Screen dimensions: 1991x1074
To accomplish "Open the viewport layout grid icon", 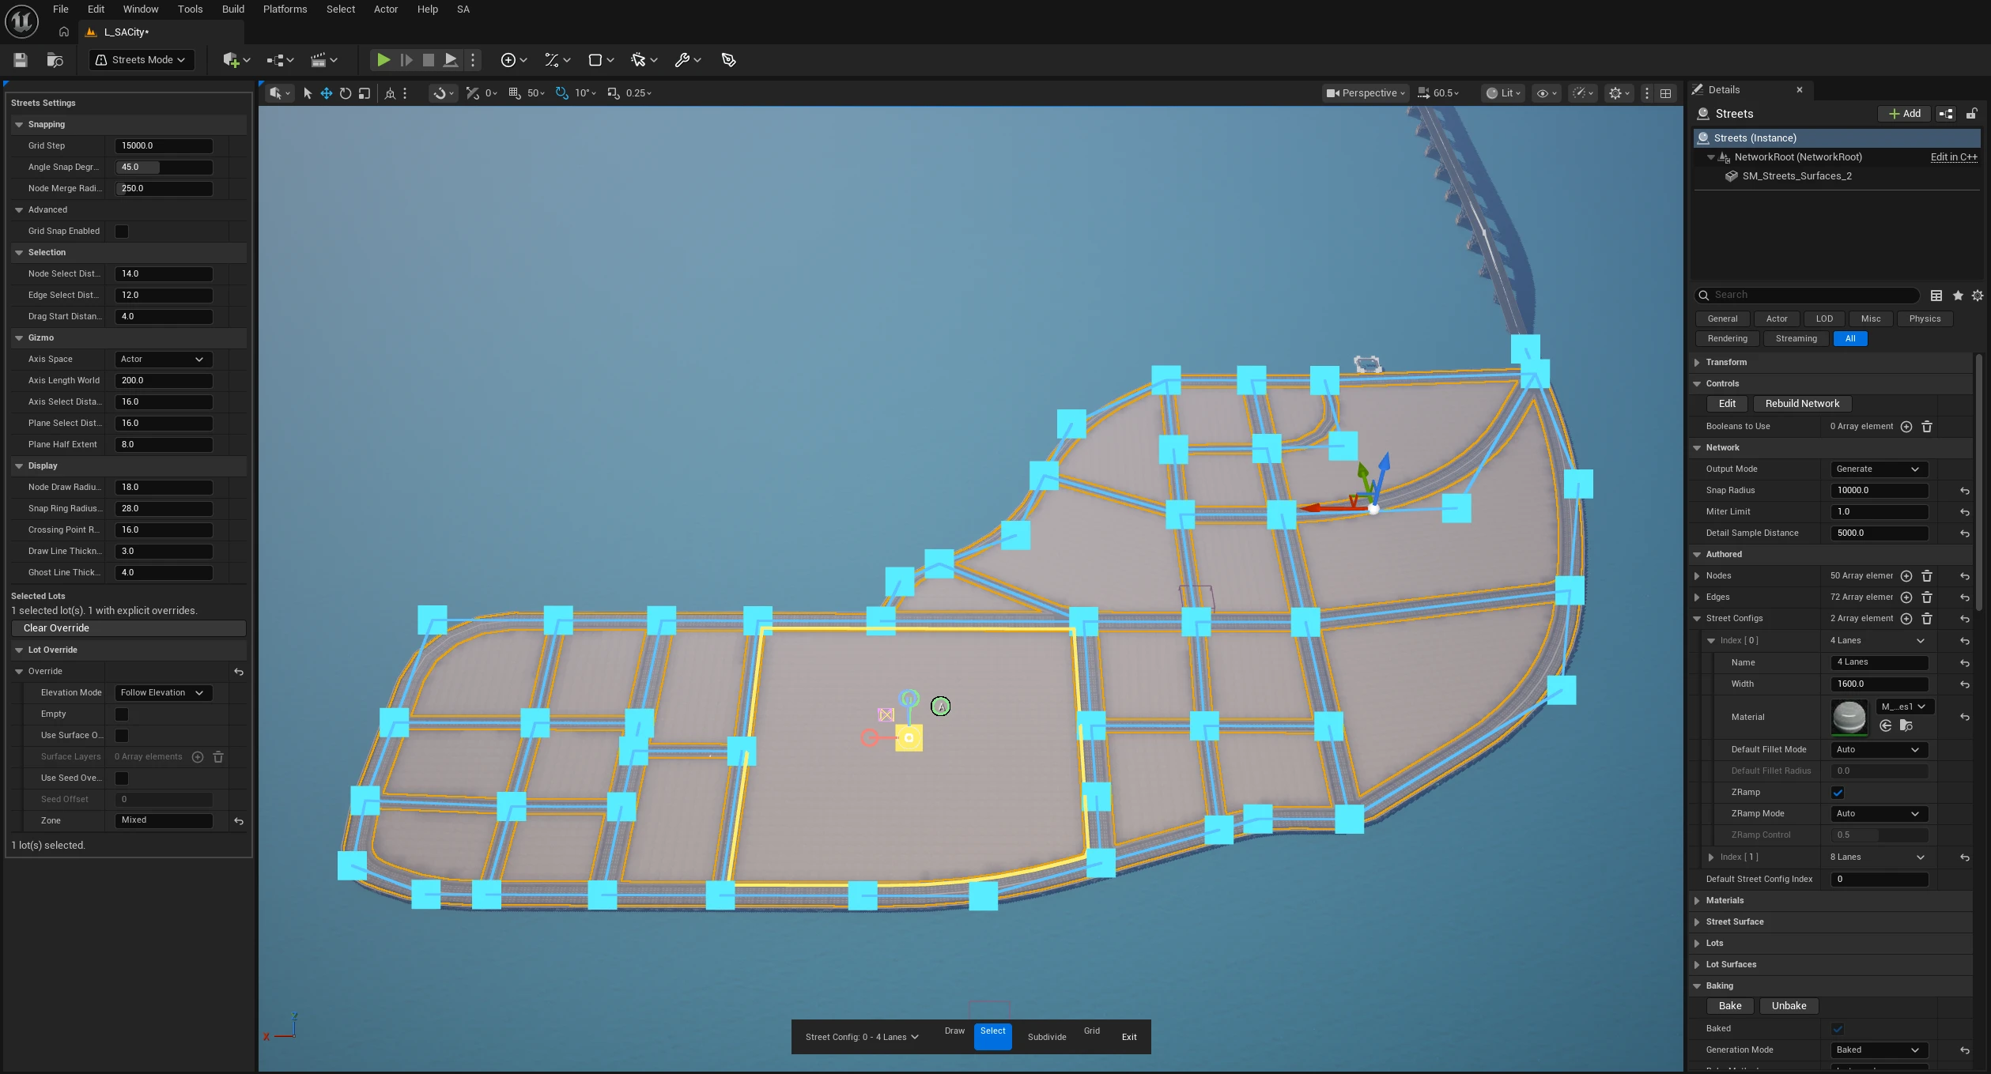I will 1665,93.
